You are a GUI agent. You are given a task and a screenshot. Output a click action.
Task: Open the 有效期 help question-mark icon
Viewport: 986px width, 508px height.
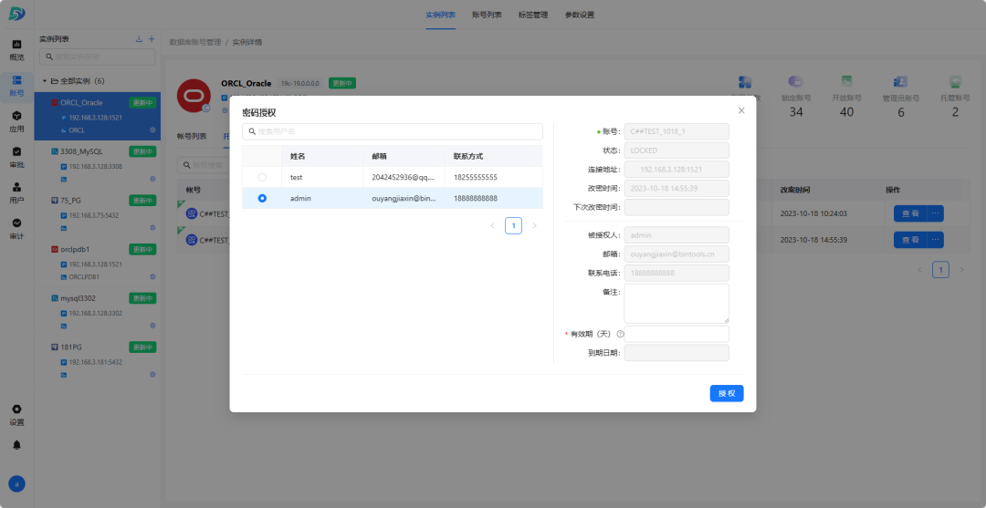[x=620, y=334]
